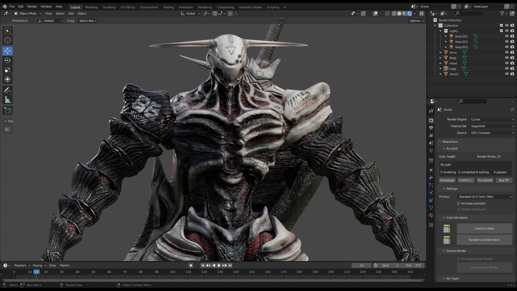
Task: Switch to the Shading workspace tab
Action: click(x=168, y=7)
